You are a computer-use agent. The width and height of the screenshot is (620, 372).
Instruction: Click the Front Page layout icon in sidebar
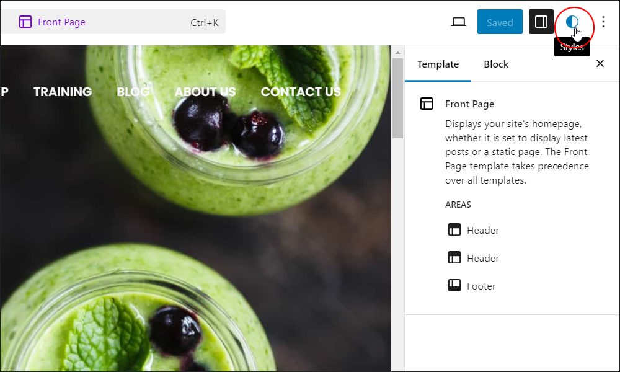pos(427,104)
